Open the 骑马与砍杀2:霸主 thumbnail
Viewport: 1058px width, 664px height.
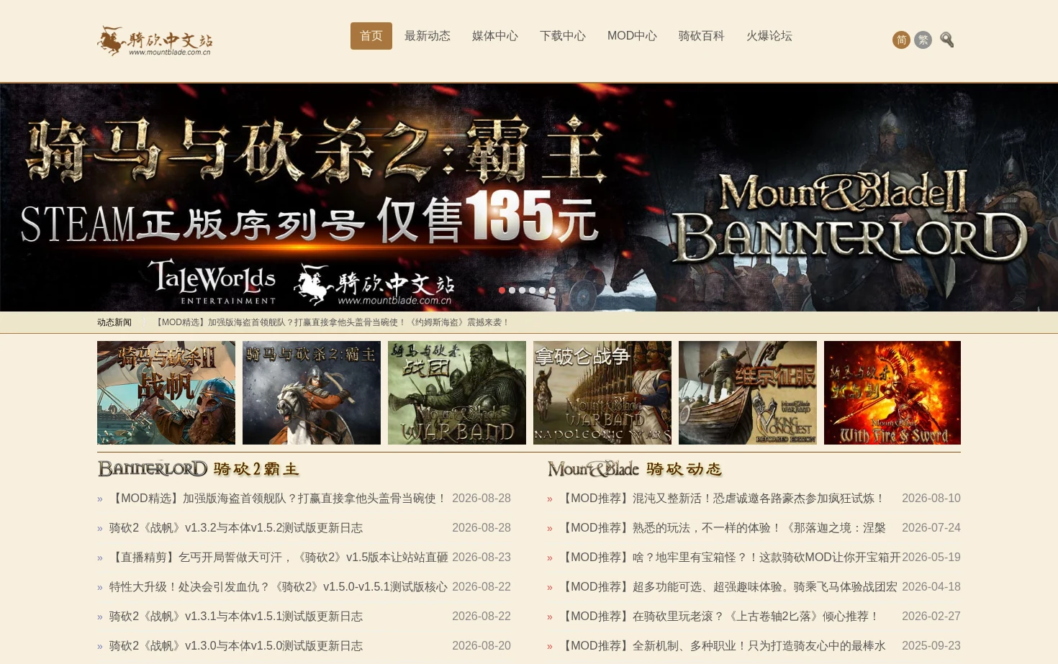(x=312, y=393)
